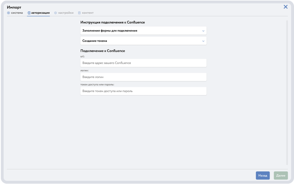This screenshot has width=294, height=184.
Task: Select the авторизация tab label
Action: click(40, 13)
